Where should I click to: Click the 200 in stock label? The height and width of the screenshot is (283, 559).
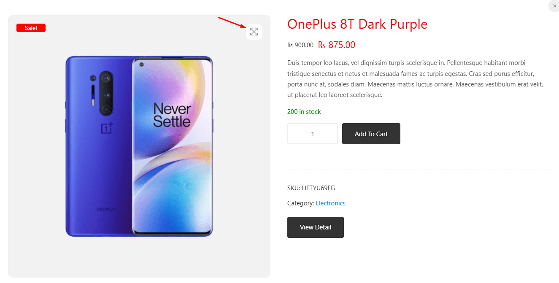pyautogui.click(x=304, y=112)
